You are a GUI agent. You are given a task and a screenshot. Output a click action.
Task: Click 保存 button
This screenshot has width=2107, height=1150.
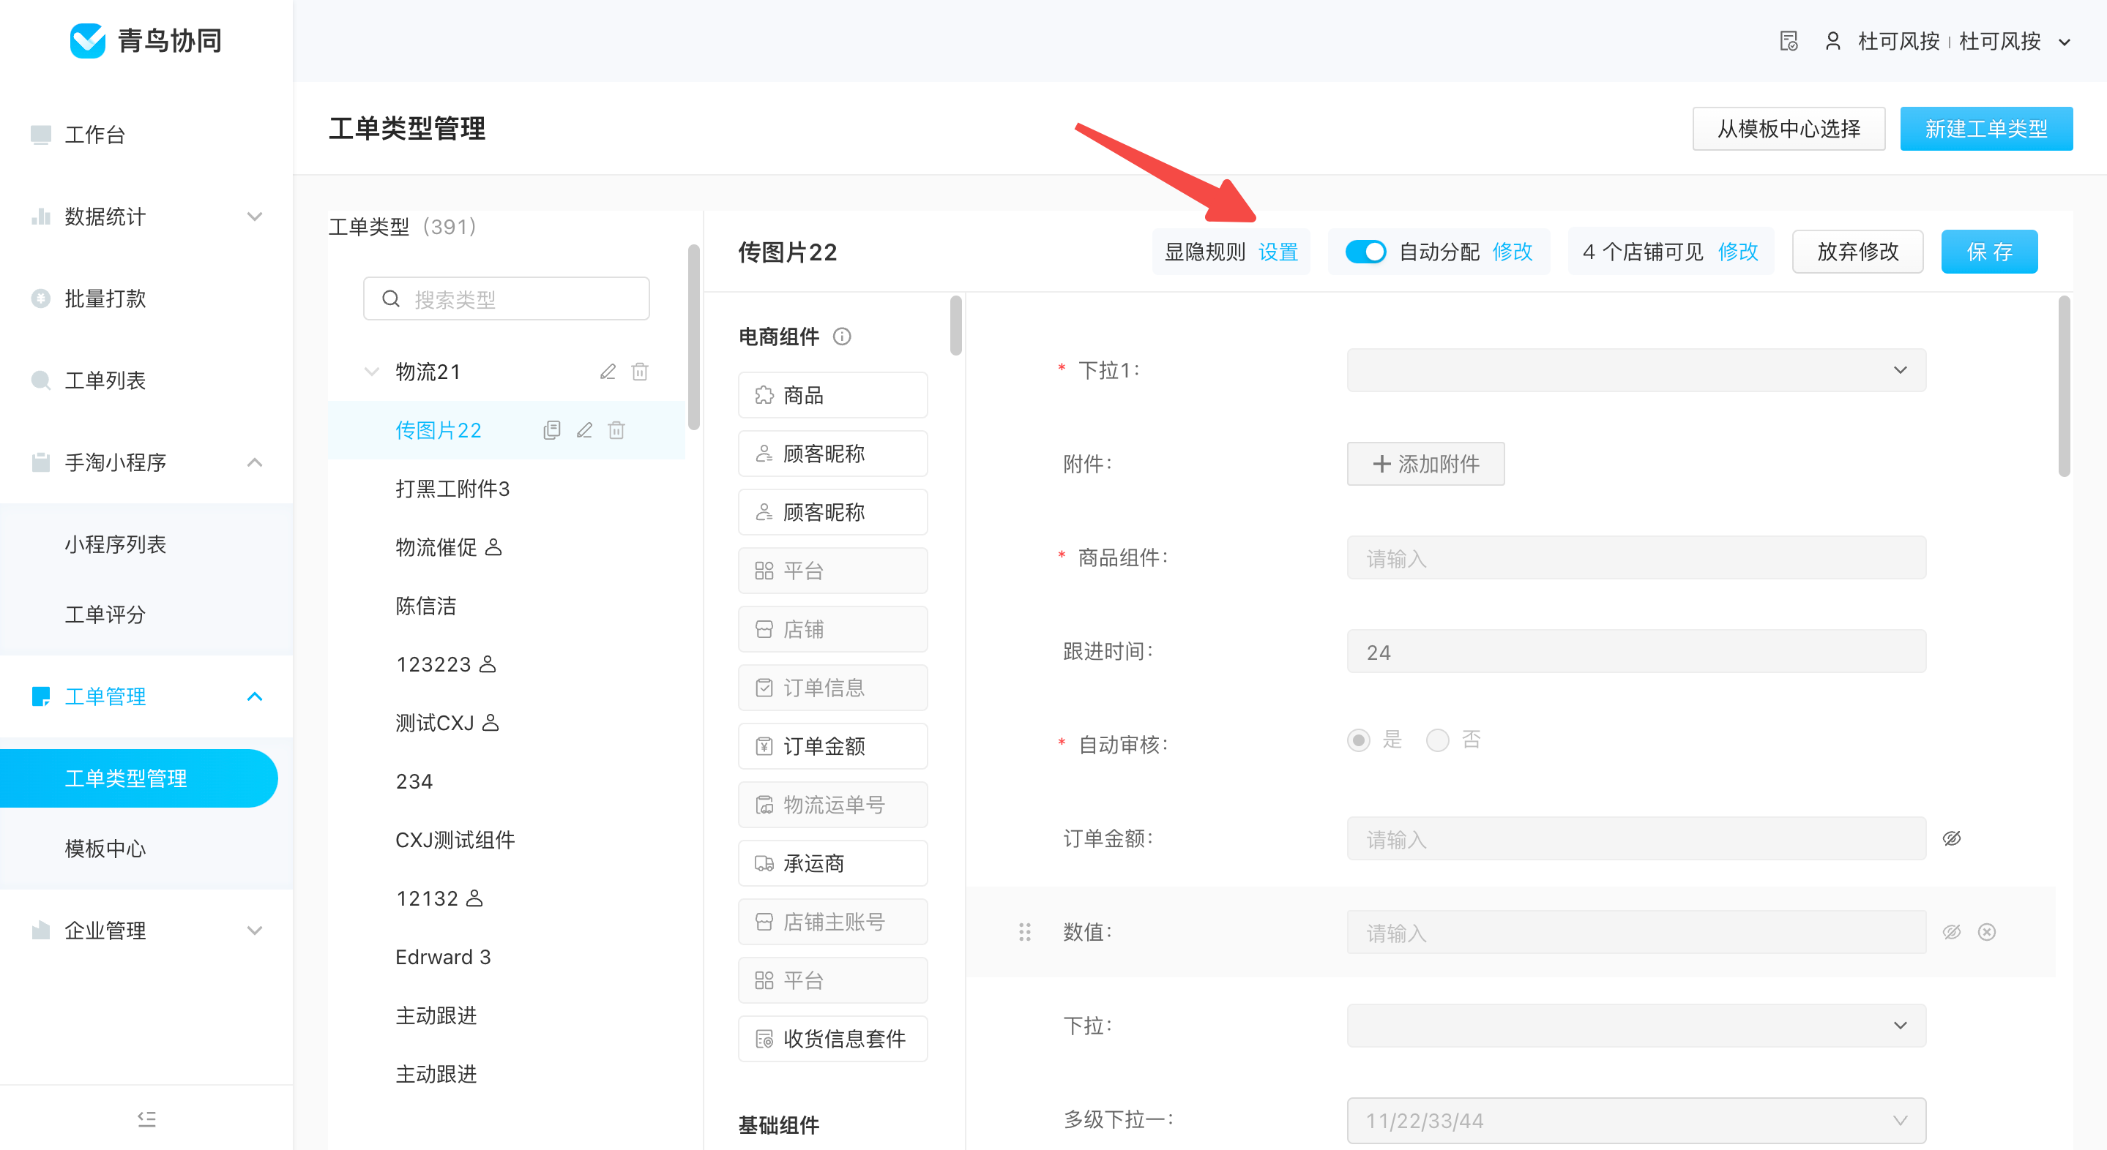tap(1989, 252)
